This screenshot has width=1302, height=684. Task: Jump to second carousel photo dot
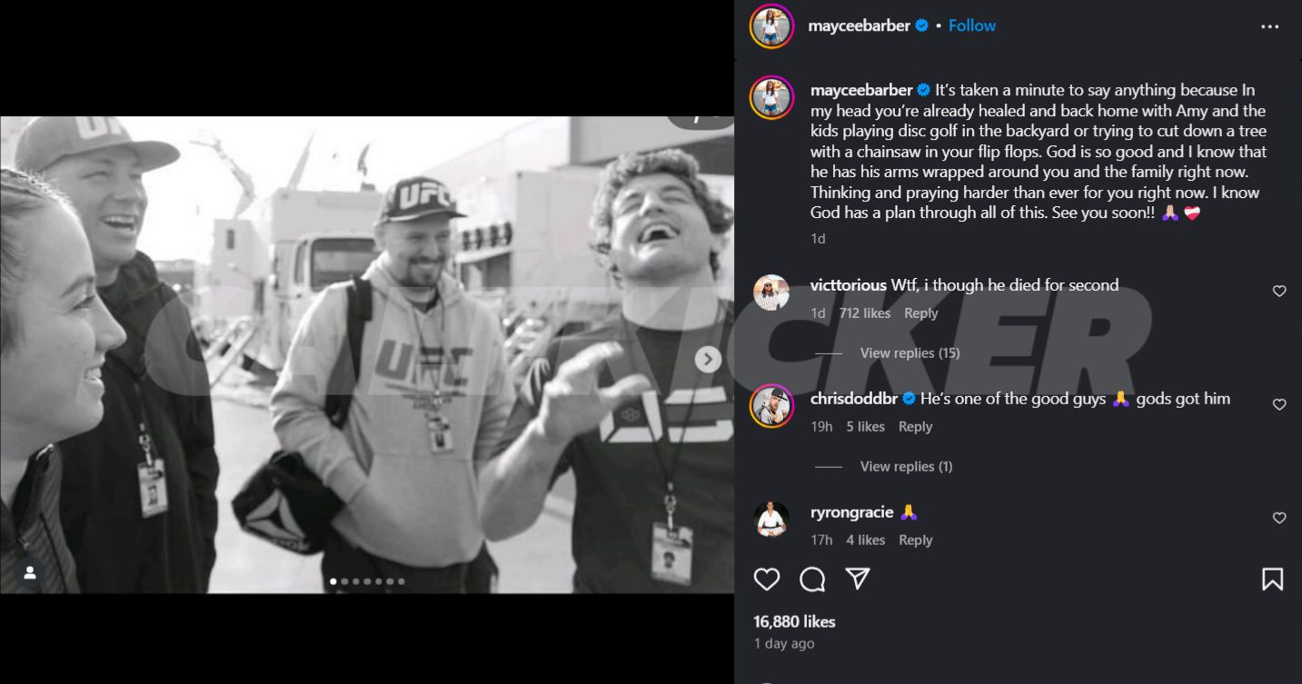[x=344, y=581]
